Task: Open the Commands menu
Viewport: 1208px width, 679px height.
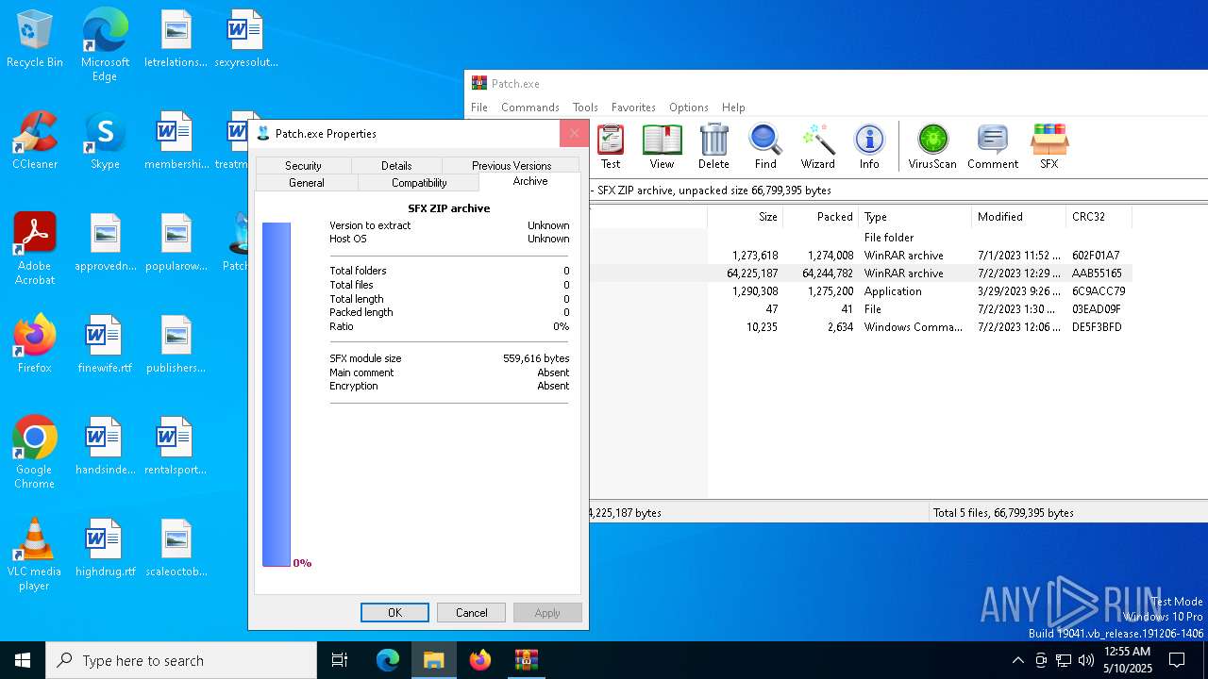Action: [530, 108]
